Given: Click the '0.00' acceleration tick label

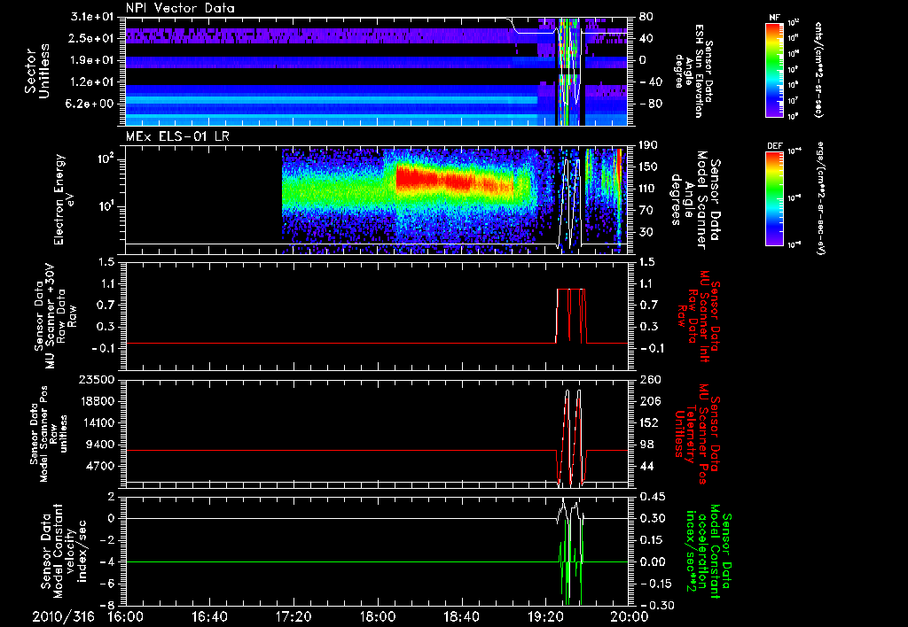Looking at the screenshot, I should [x=653, y=561].
